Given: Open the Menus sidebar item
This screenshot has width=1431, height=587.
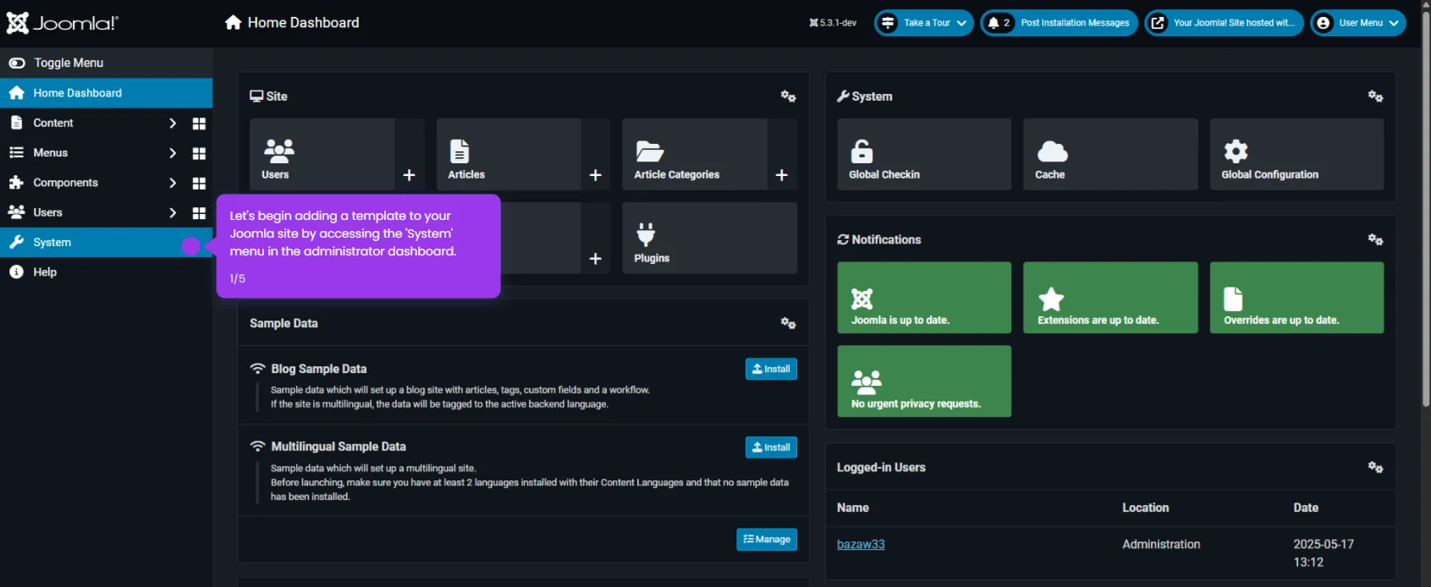Looking at the screenshot, I should coord(51,153).
